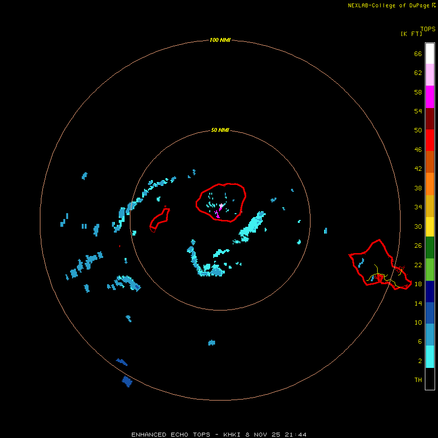The height and width of the screenshot is (438, 438).
Task: Select the bright orange legend band
Action: (430, 184)
